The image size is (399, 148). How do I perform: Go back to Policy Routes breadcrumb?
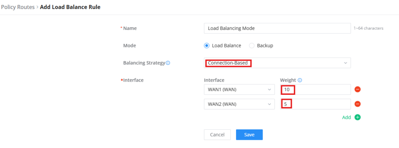18,7
